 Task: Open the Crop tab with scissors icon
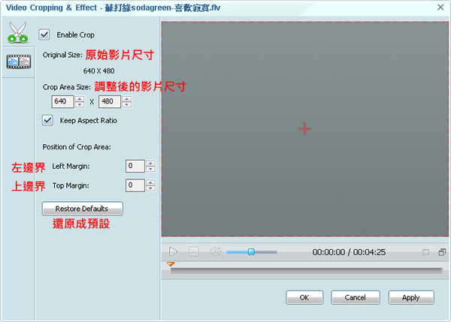coord(18,32)
